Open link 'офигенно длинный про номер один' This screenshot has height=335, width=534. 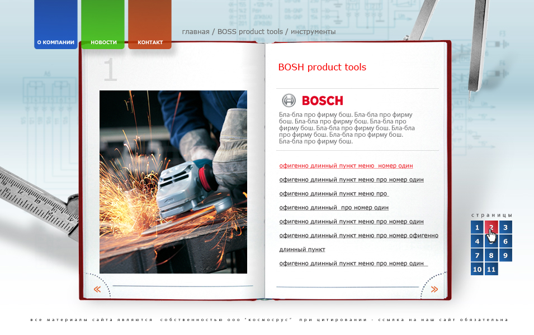[334, 208]
